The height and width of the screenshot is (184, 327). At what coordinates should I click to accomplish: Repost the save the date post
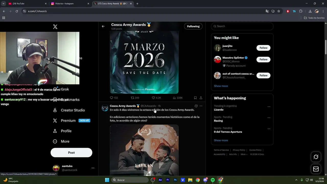coord(135,98)
